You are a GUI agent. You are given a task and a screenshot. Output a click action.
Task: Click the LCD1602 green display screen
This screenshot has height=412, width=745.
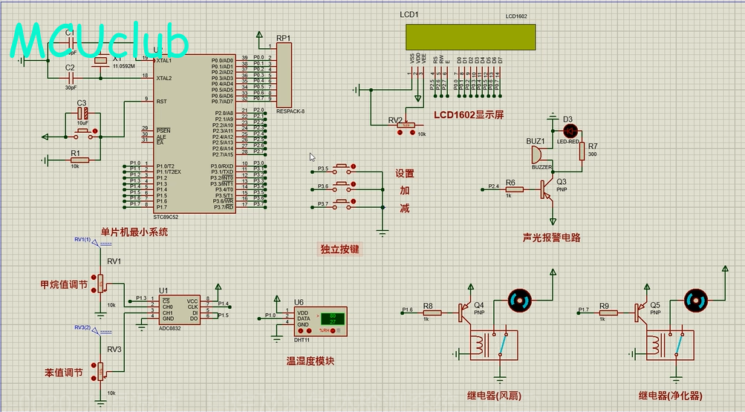tap(470, 36)
